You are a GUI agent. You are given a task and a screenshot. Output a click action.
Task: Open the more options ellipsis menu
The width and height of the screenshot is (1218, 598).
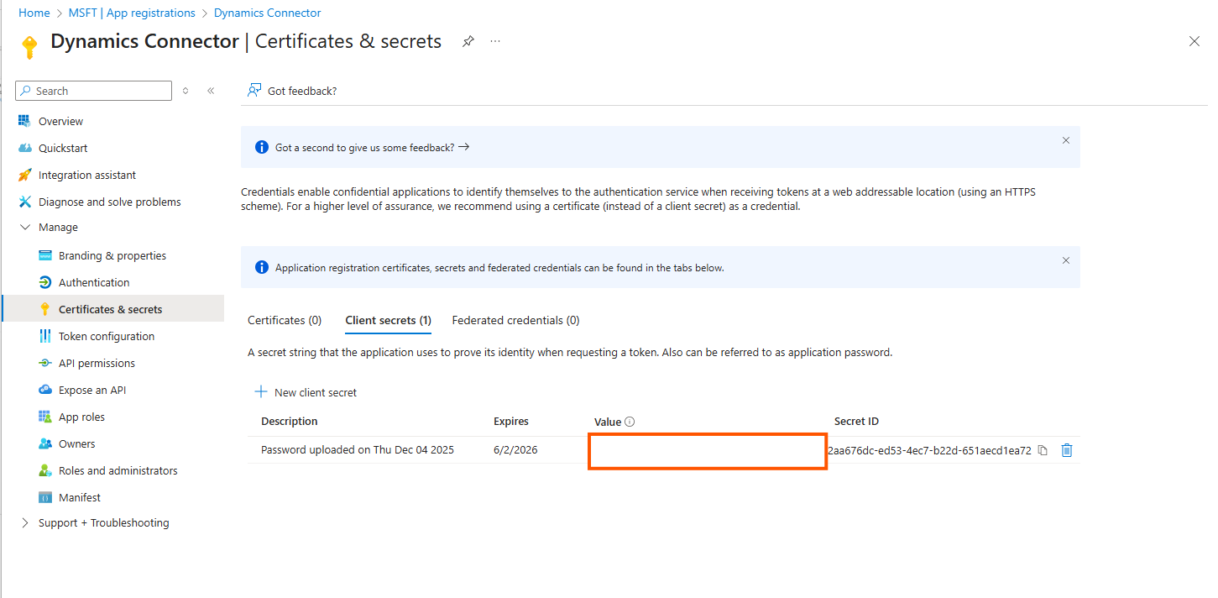tap(495, 41)
